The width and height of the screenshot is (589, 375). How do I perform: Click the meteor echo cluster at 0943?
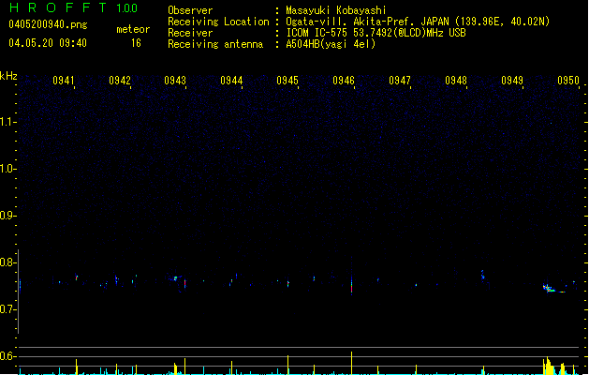[175, 278]
